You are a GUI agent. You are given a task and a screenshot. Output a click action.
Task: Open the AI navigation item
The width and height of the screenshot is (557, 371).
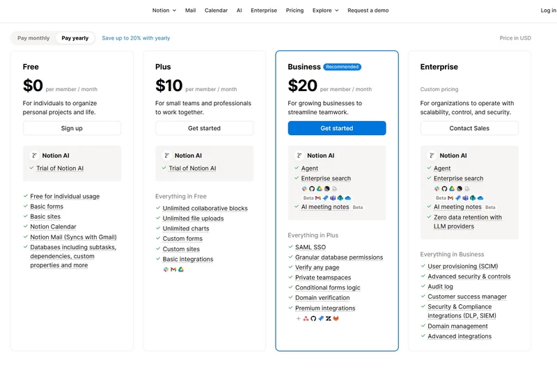tap(239, 10)
